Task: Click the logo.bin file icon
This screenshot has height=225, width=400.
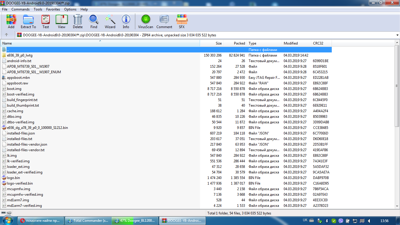Action: pyautogui.click(x=4, y=178)
